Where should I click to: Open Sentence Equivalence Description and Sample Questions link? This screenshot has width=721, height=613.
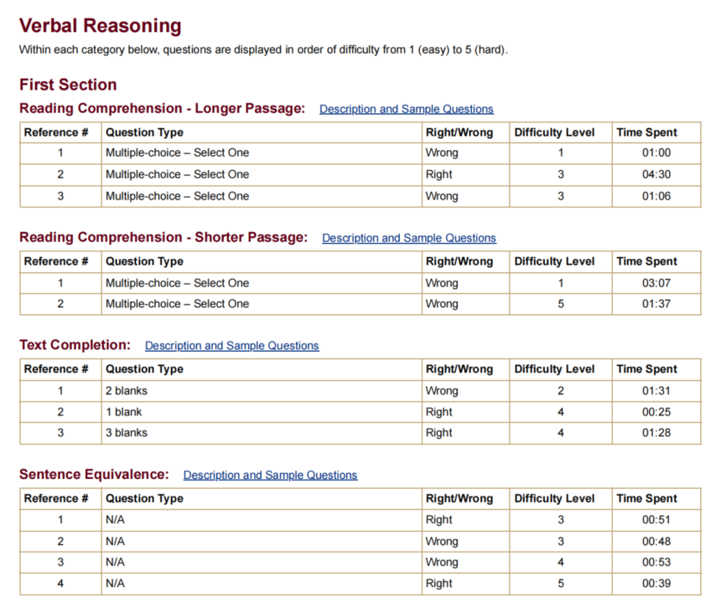(x=270, y=475)
